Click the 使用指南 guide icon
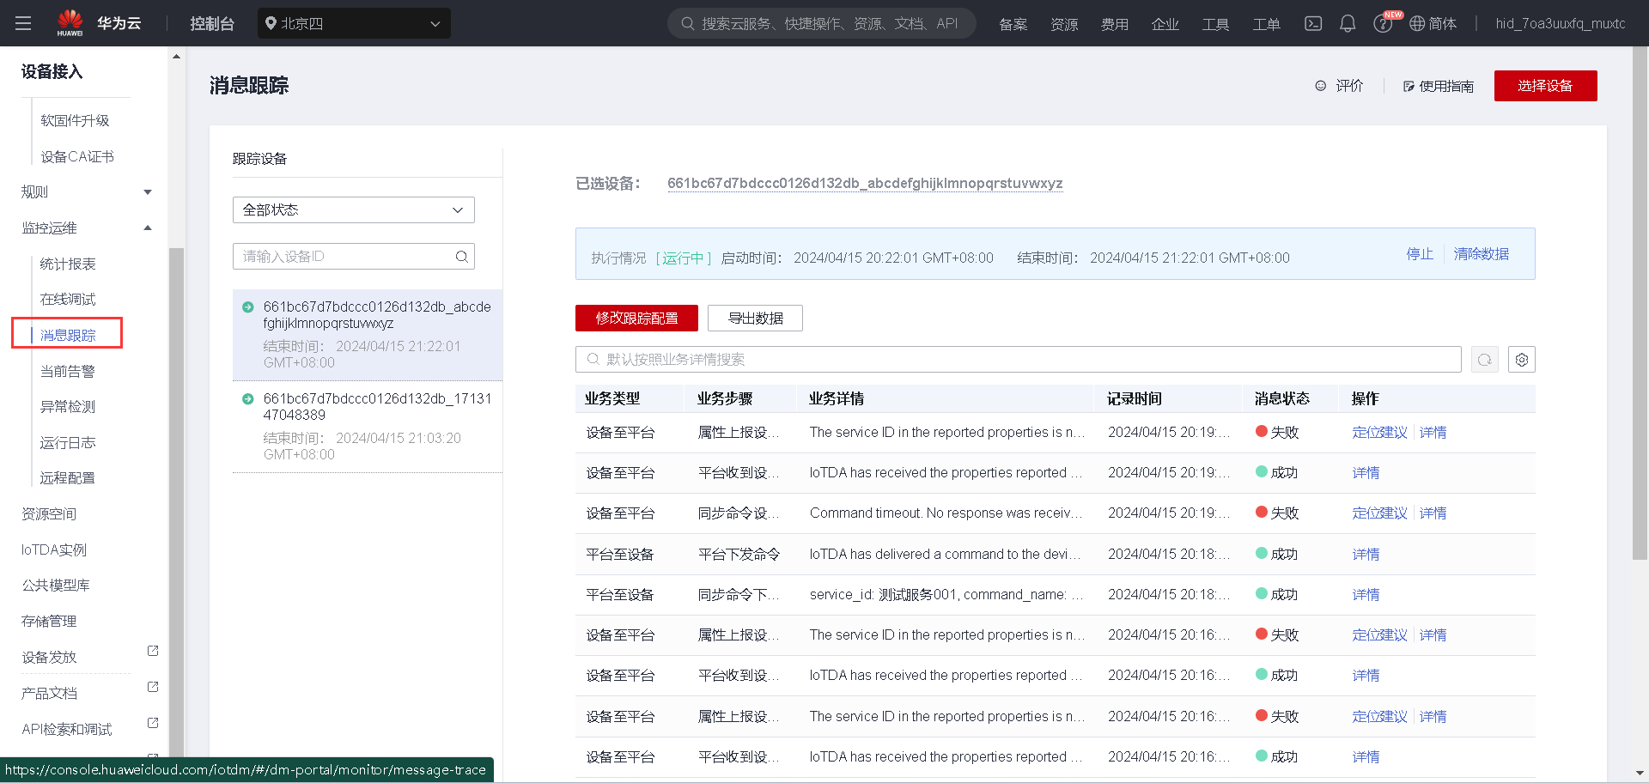Screen dimensions: 1649x783 tap(1409, 86)
